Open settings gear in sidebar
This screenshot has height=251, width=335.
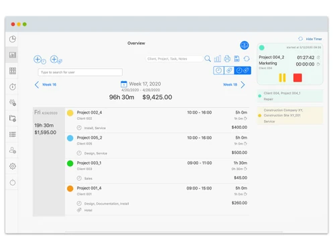point(13,166)
